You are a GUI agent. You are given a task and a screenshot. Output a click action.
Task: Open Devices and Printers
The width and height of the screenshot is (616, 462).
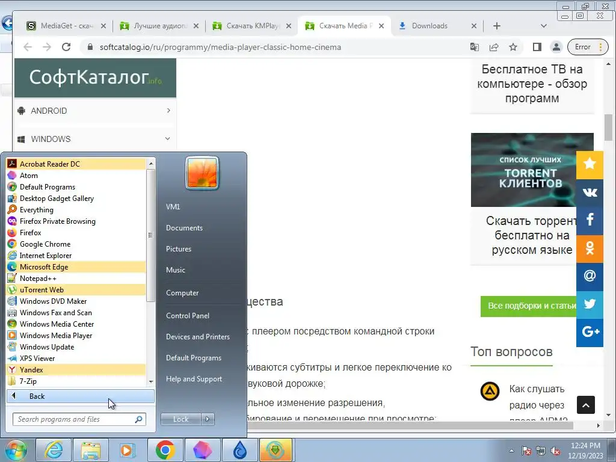point(197,337)
